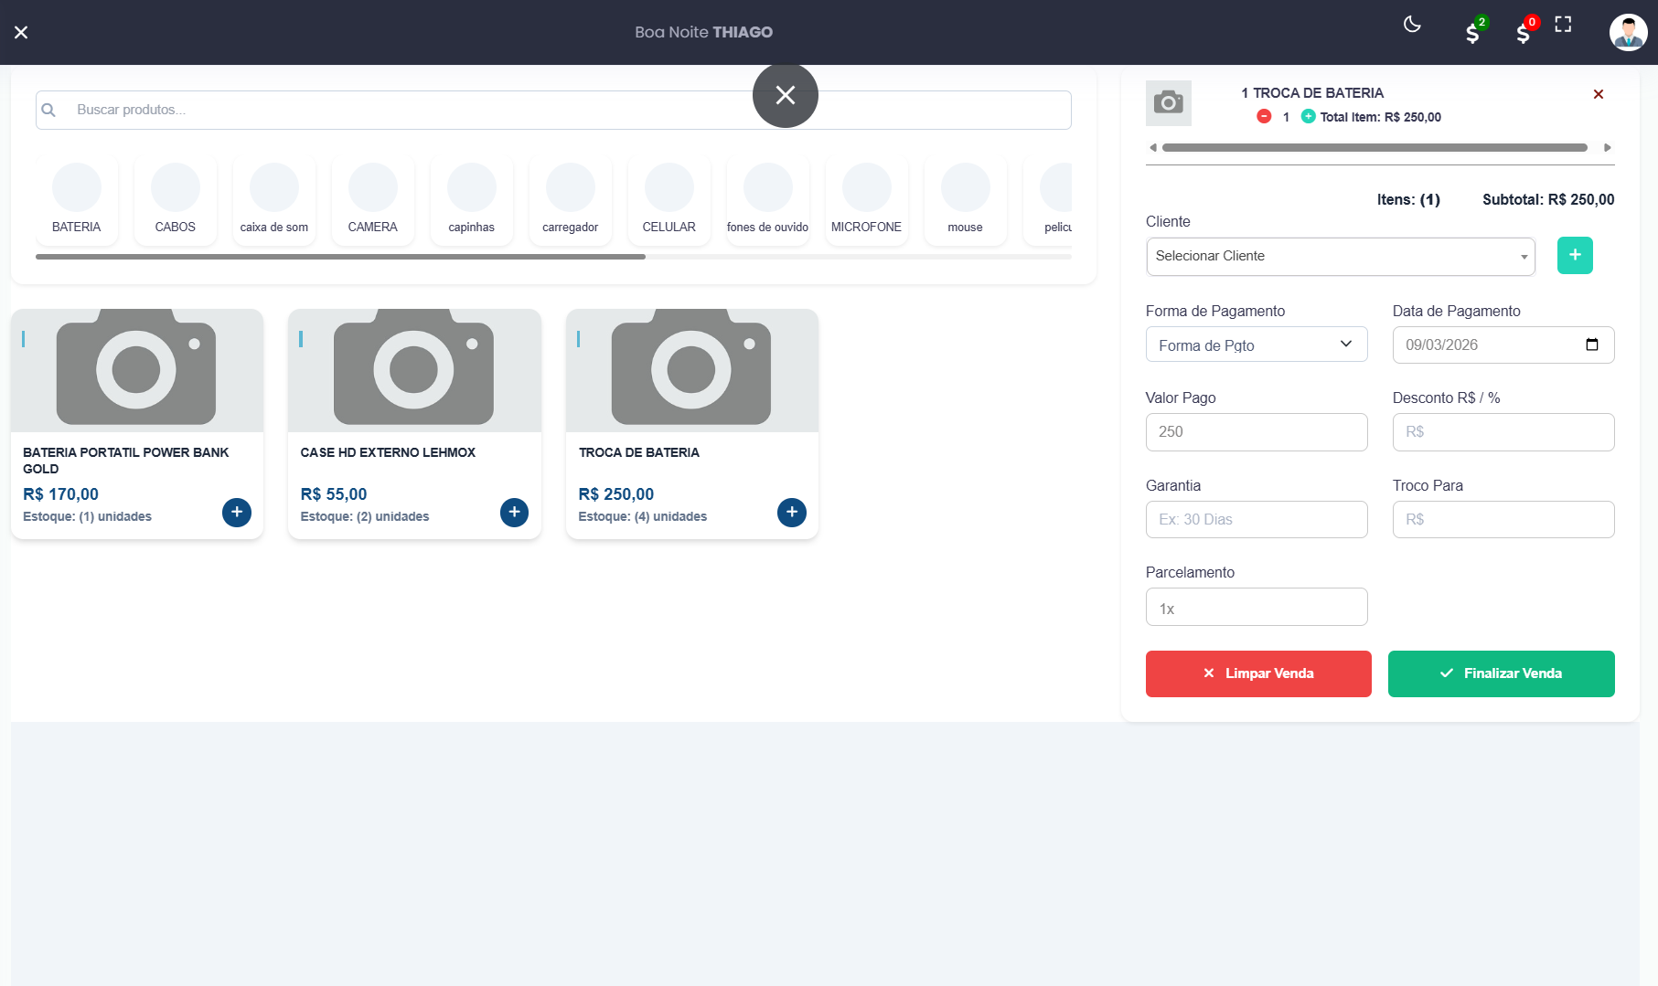Enter fullscreen mode
1658x986 pixels.
(x=1563, y=25)
